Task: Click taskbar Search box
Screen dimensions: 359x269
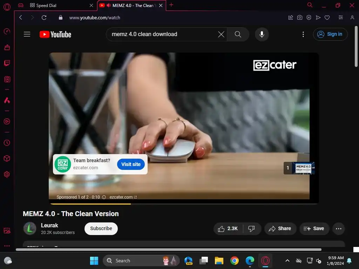Action: (141, 261)
